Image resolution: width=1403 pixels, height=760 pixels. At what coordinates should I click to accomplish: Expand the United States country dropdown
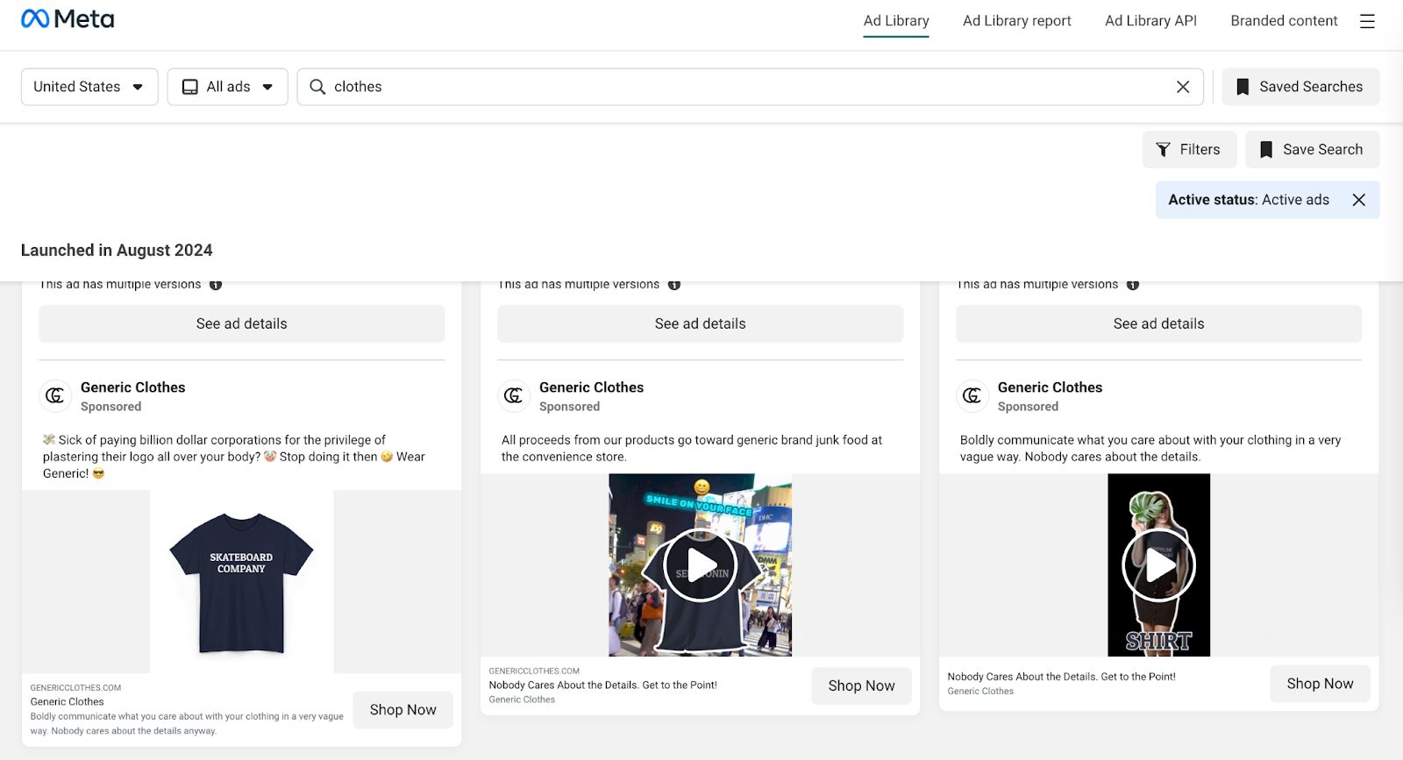click(x=89, y=87)
